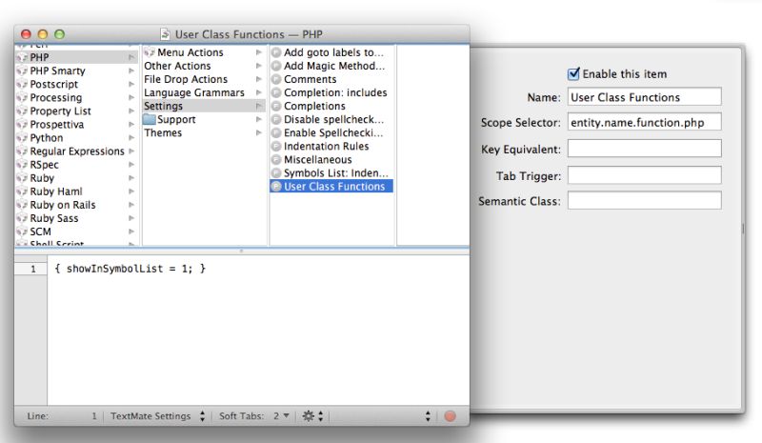The height and width of the screenshot is (443, 762).
Task: Click the Ruby Haml bundle icon
Action: (22, 191)
